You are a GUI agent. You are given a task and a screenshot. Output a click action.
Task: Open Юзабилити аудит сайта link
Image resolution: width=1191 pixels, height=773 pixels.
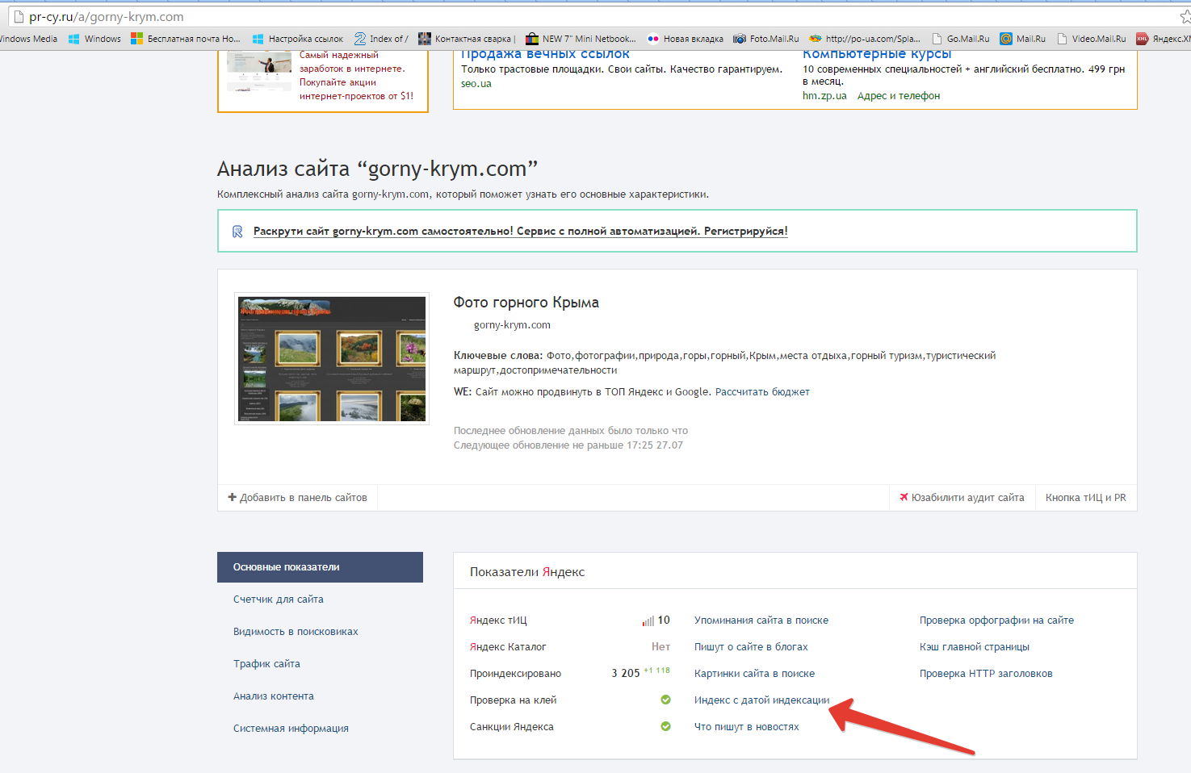(x=967, y=498)
